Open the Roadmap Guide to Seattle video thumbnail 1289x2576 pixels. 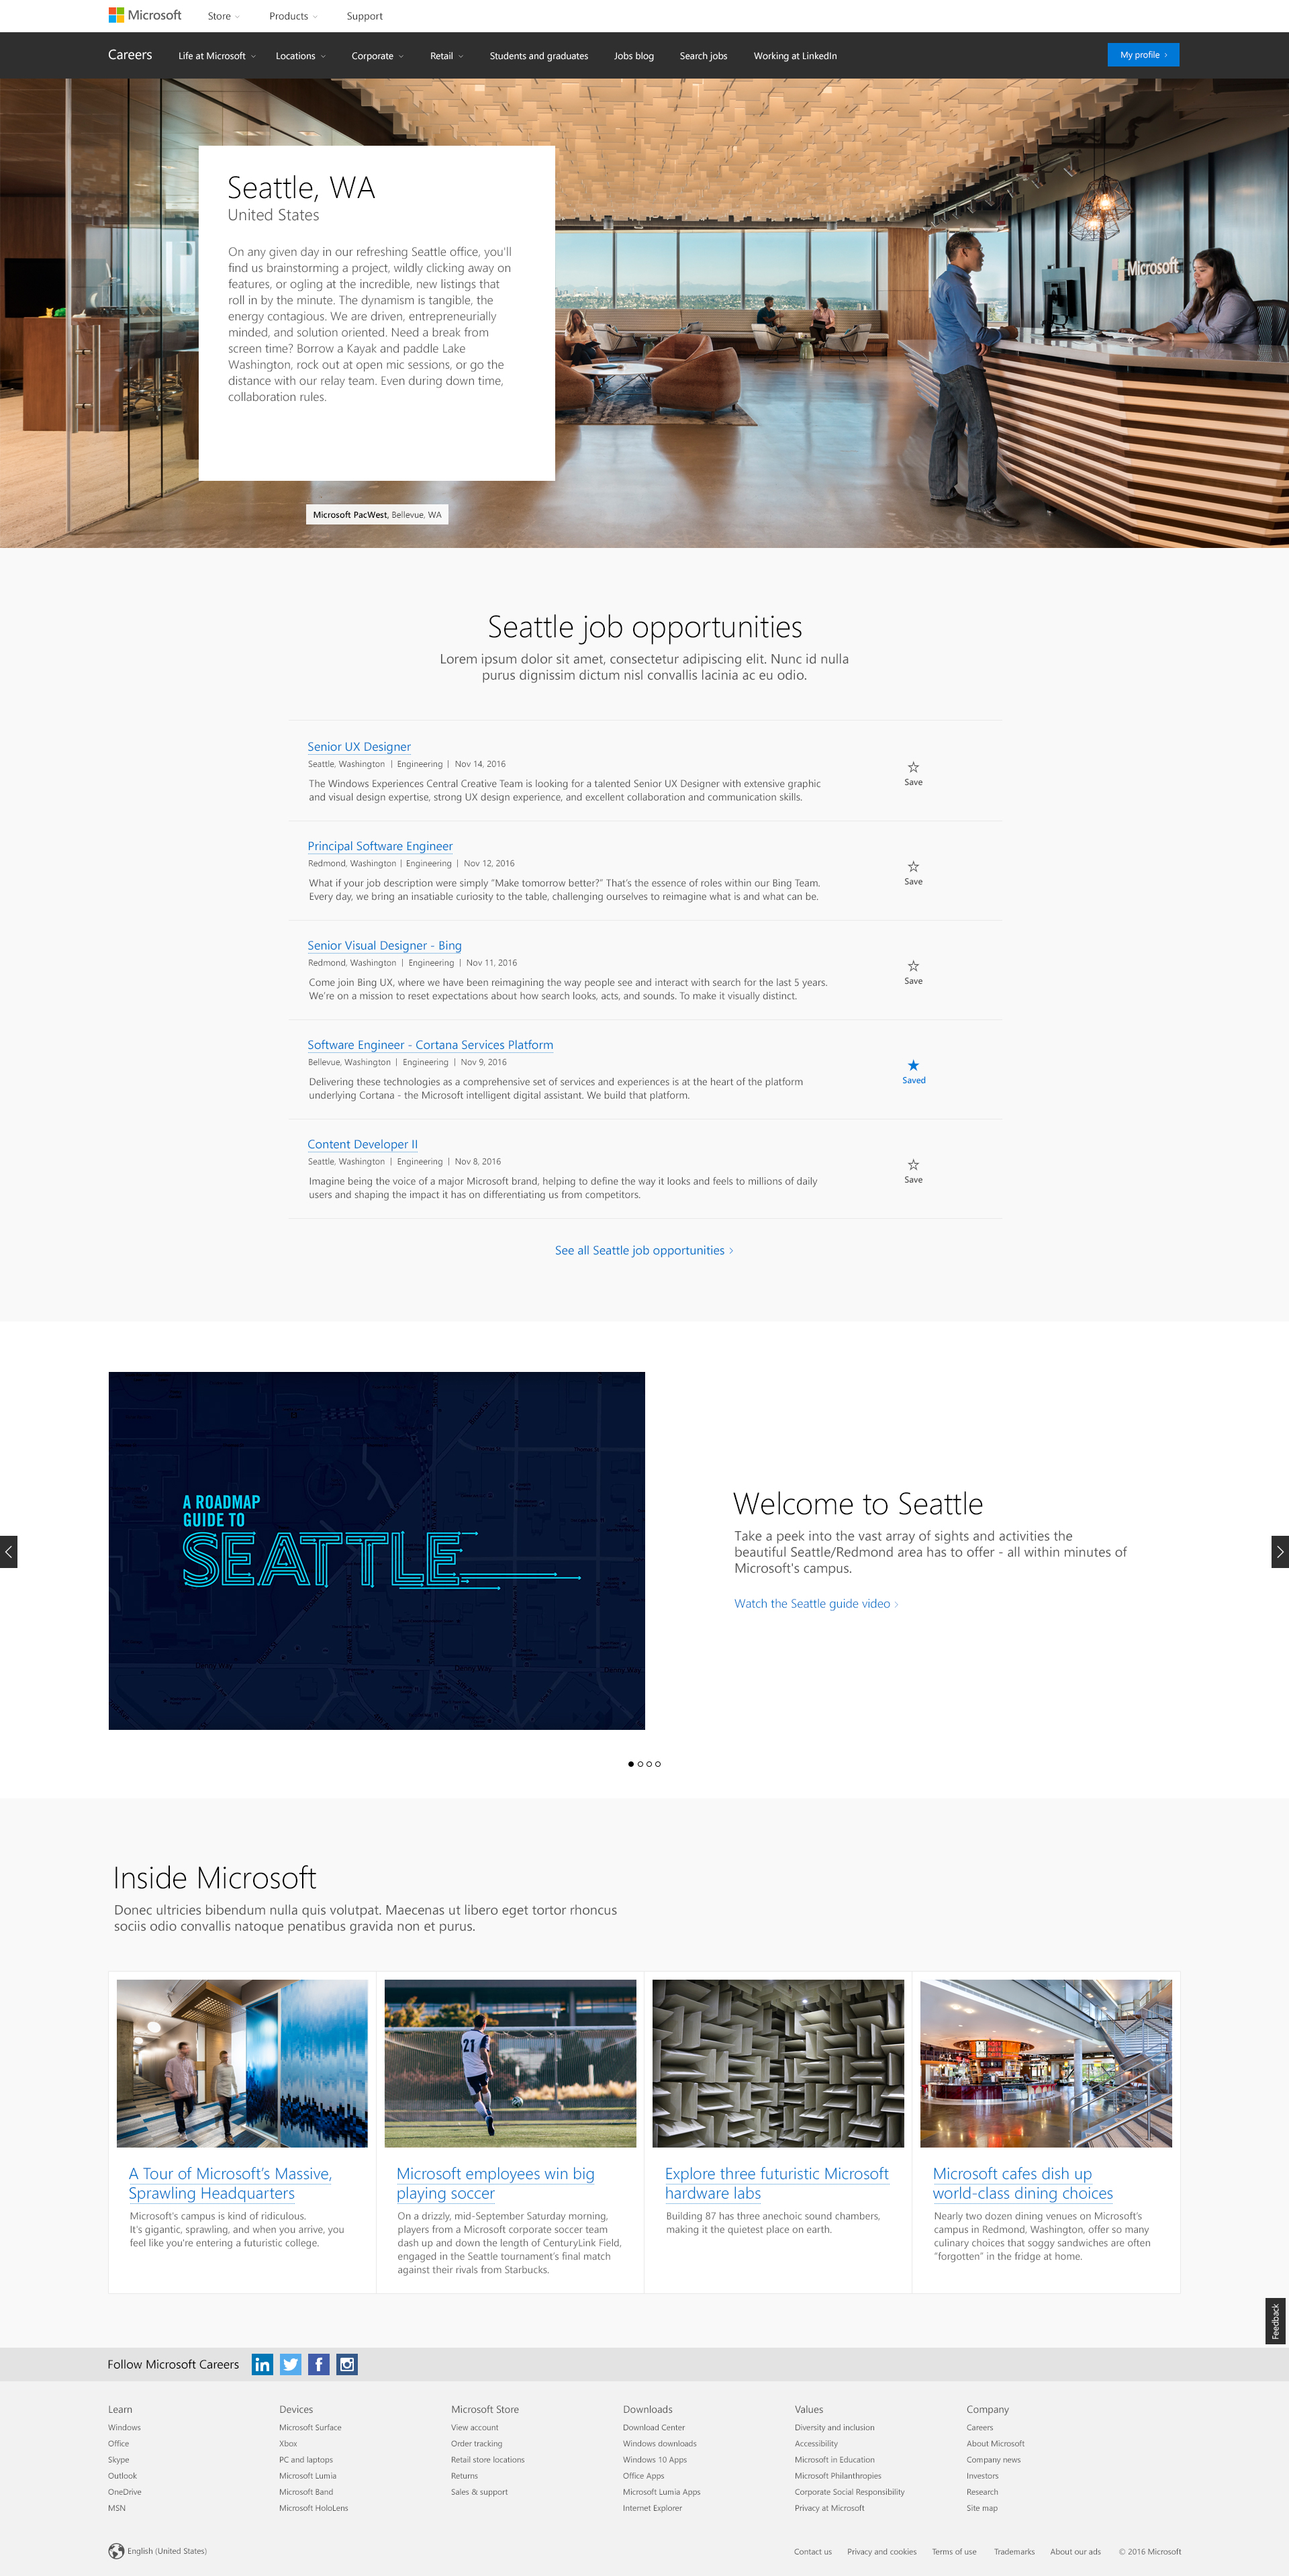tap(376, 1550)
